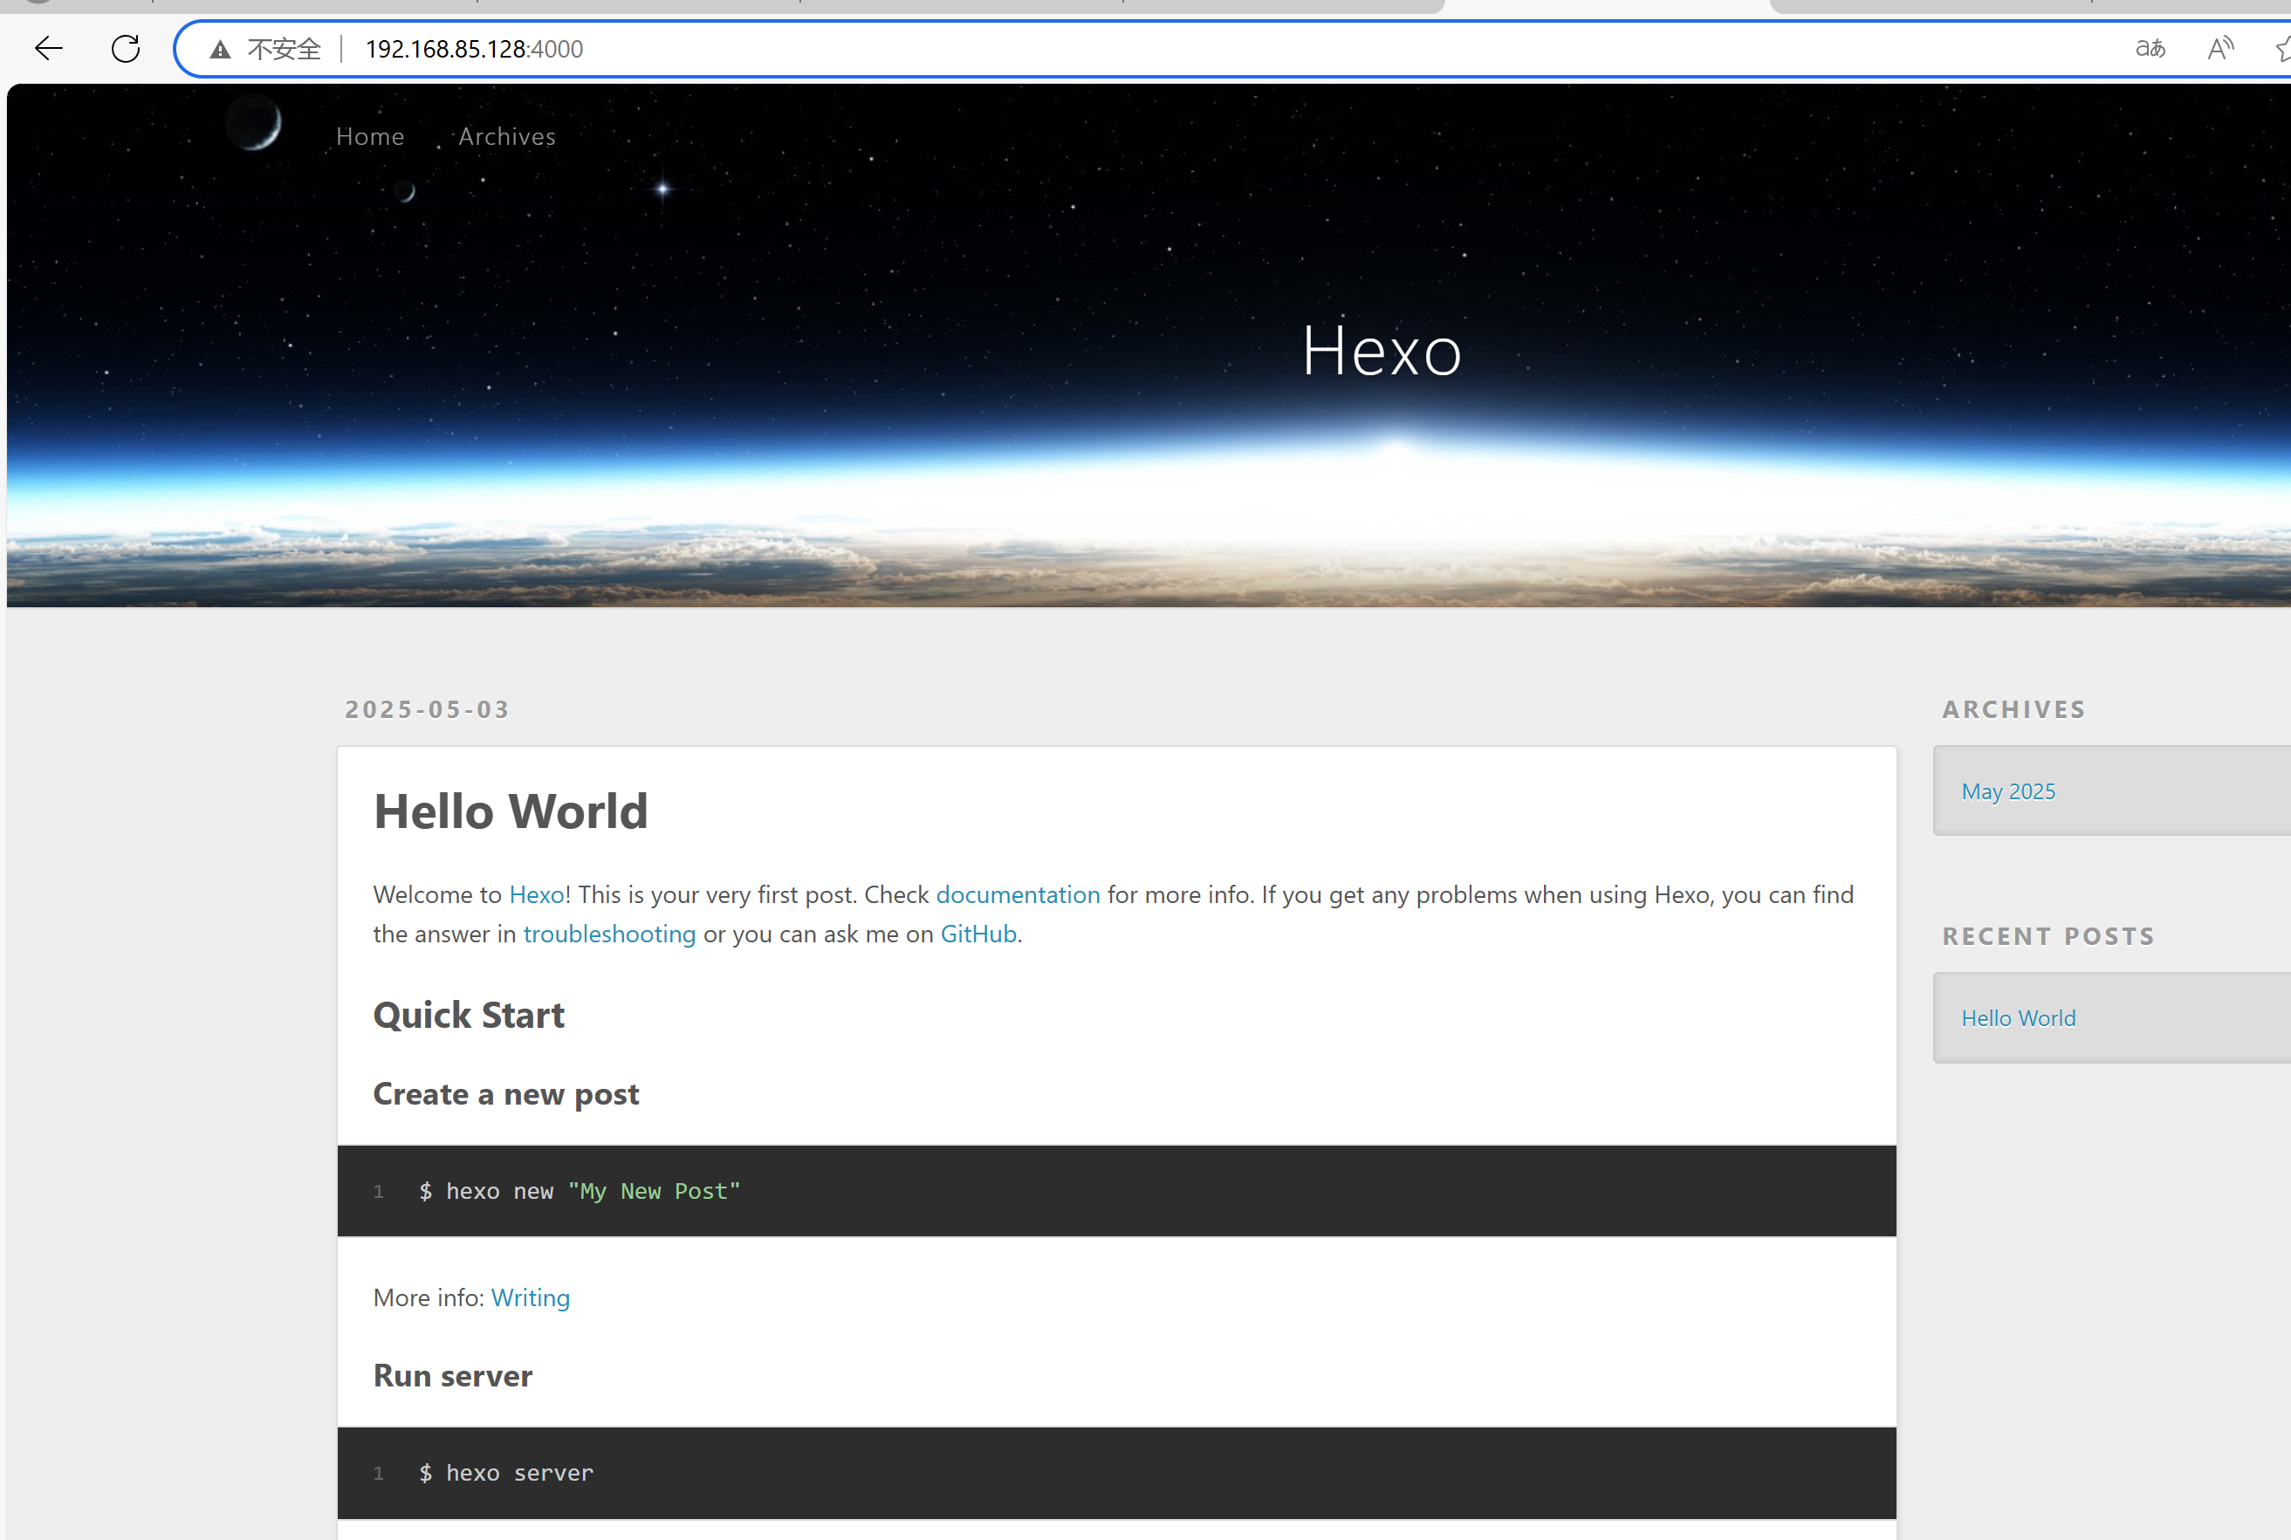
Task: Open the translate page icon
Action: pyautogui.click(x=2150, y=48)
